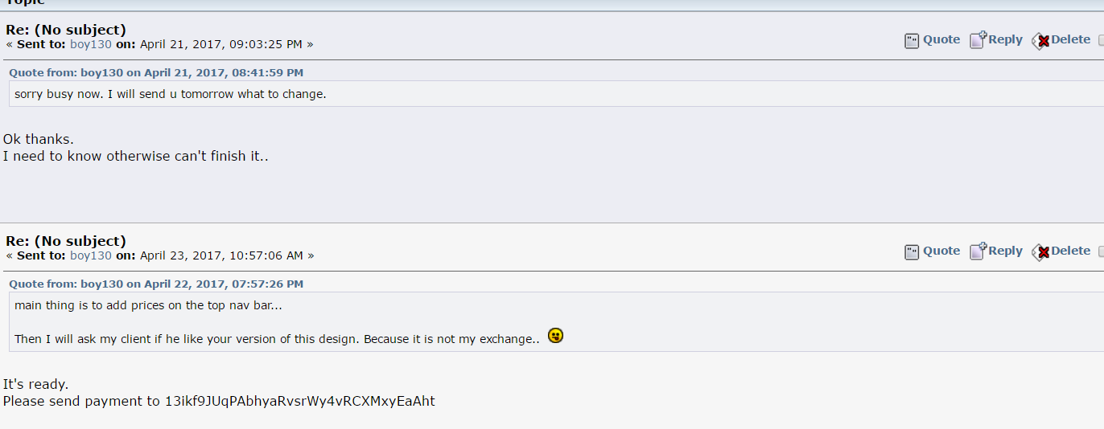Tick the selection checkbox beside first message's Delete
Screen dimensions: 1104x429
(x=1101, y=40)
